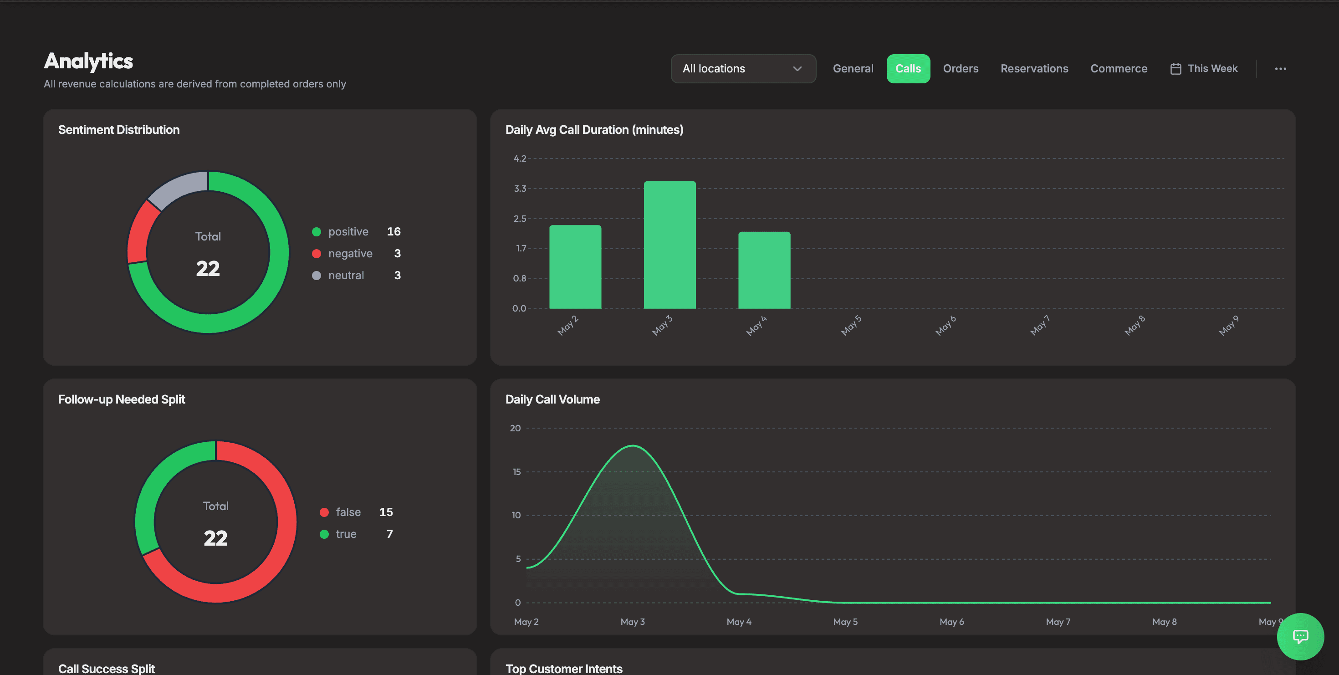The width and height of the screenshot is (1339, 675).
Task: Select the May 2 call duration bar
Action: coord(575,267)
